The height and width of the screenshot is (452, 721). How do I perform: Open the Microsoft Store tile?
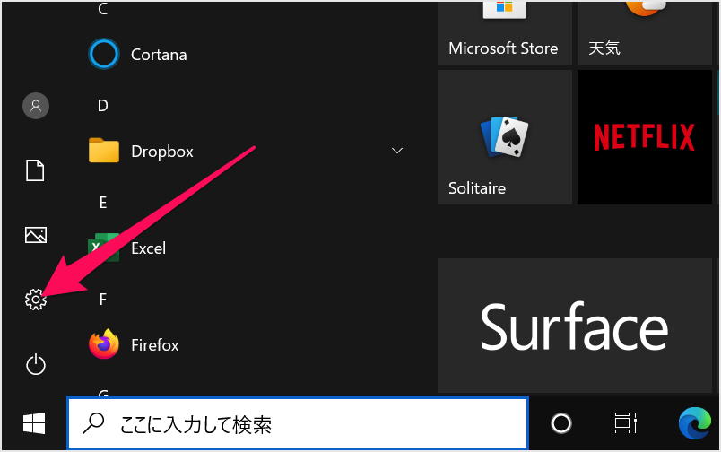pyautogui.click(x=504, y=32)
